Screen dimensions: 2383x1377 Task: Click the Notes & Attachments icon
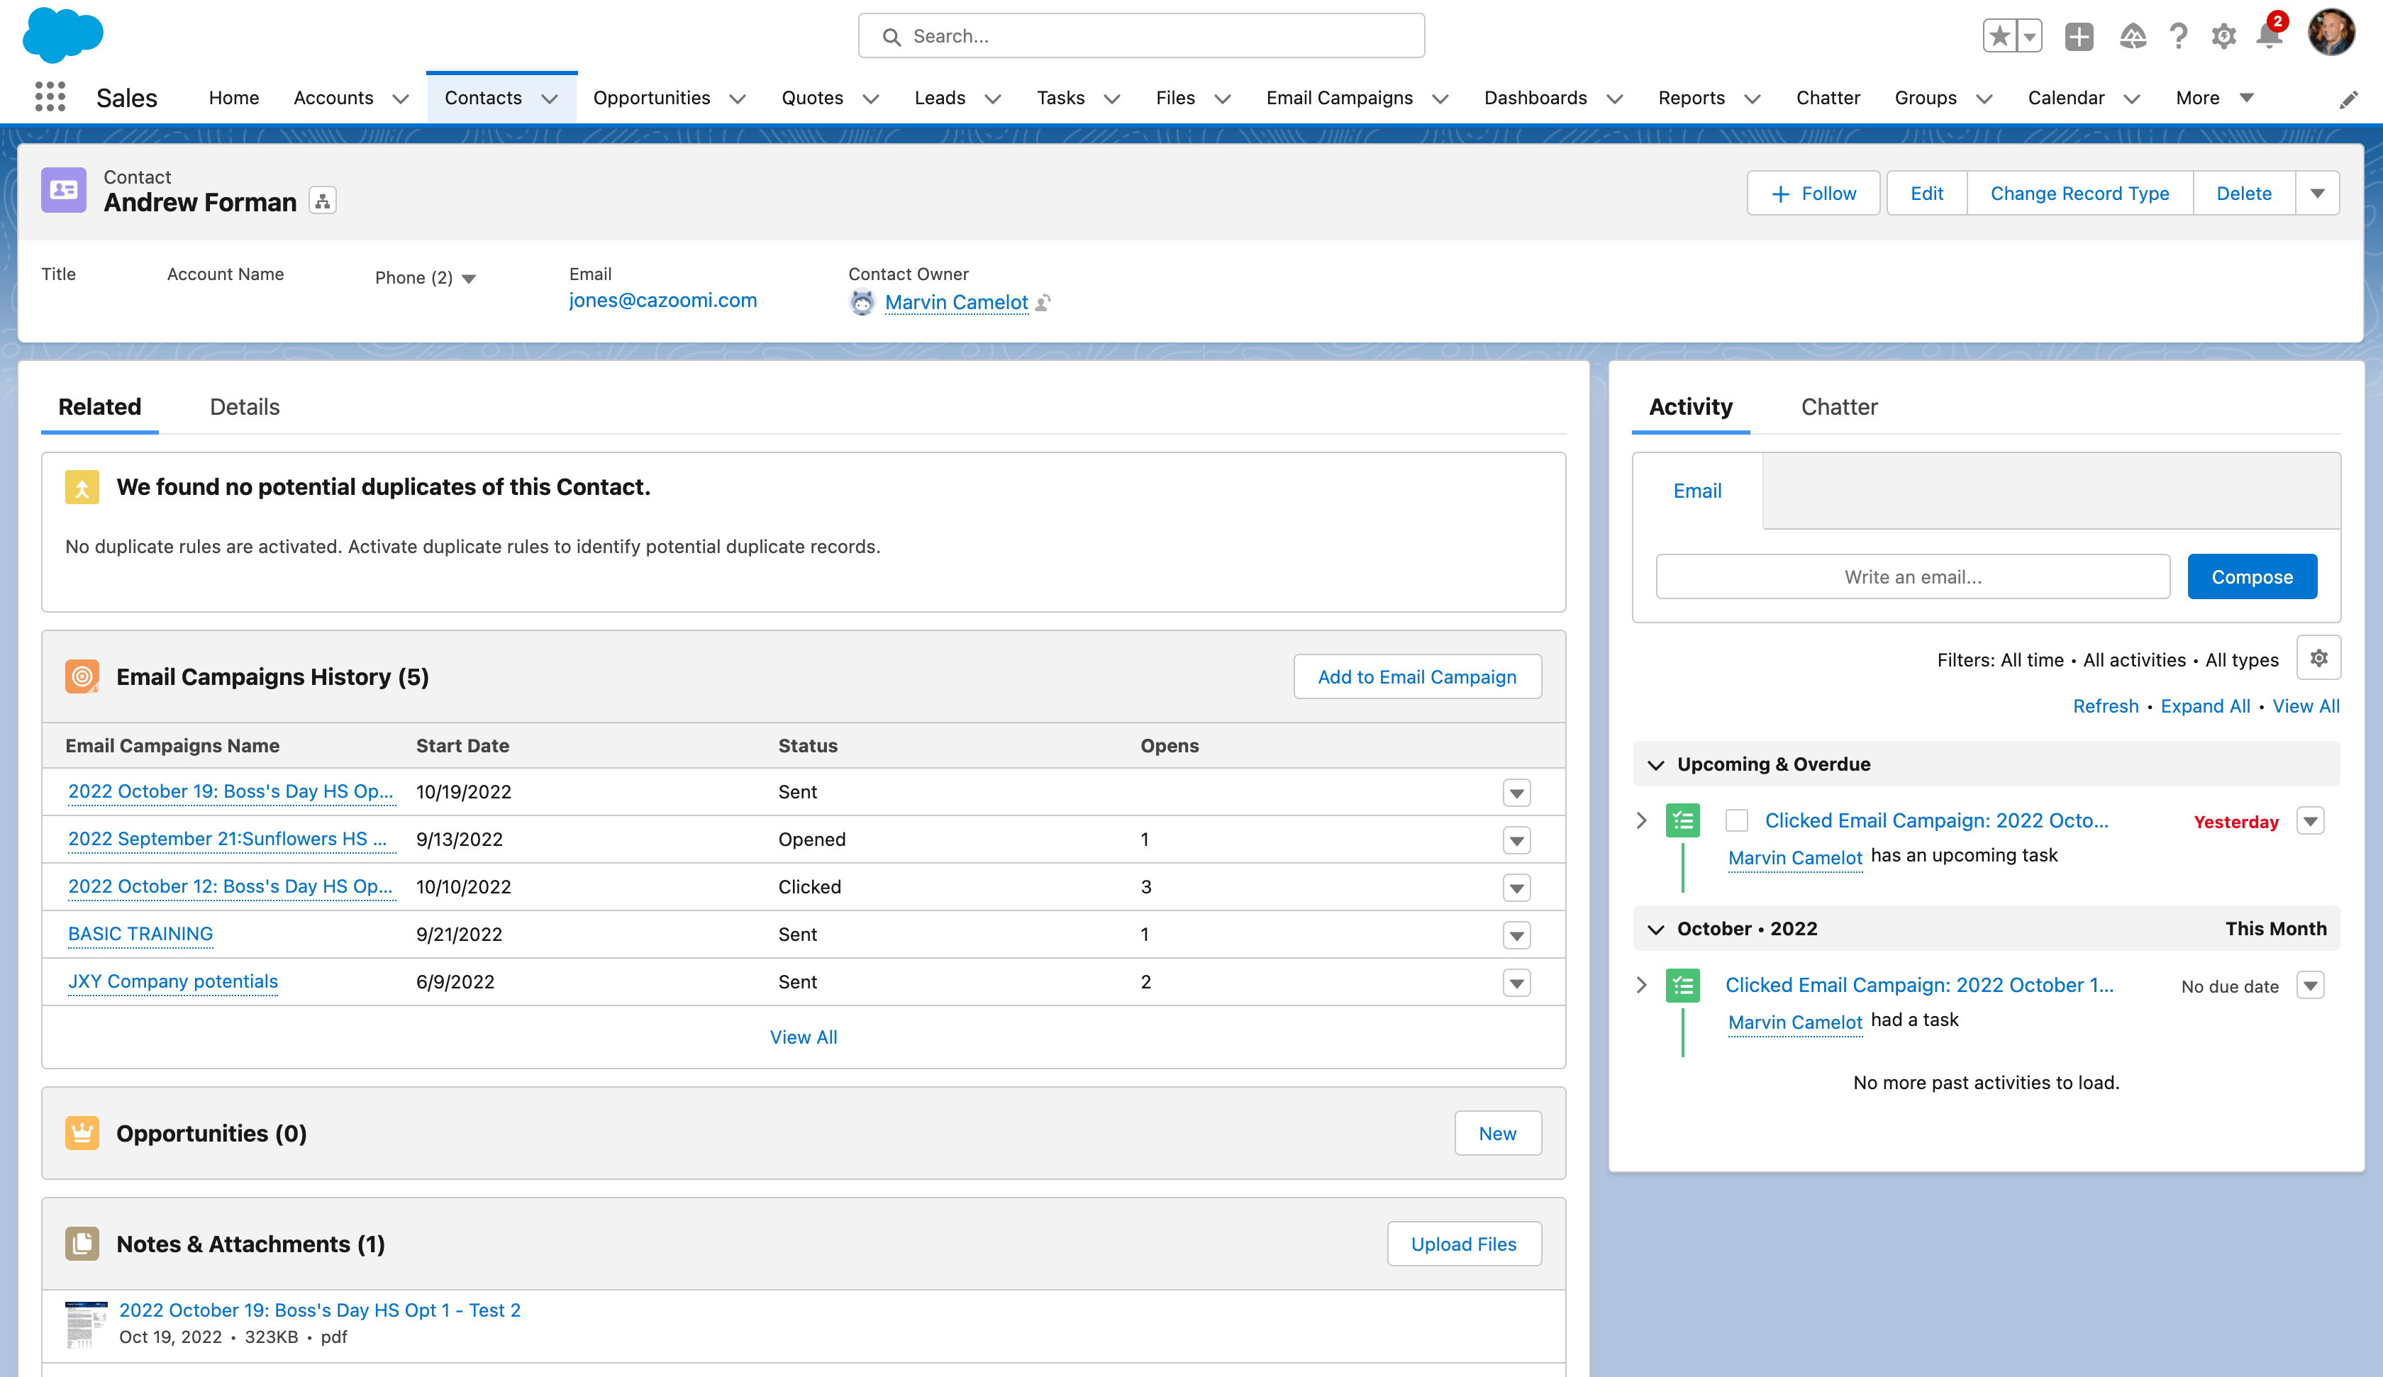click(x=82, y=1244)
